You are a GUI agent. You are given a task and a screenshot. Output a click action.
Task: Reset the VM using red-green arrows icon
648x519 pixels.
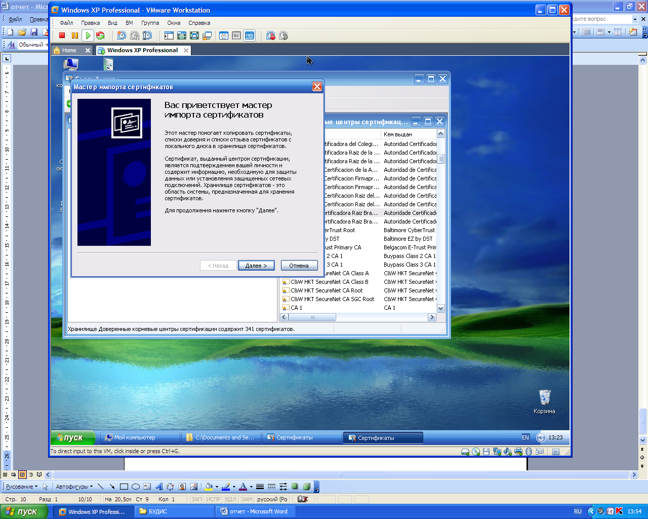point(100,35)
